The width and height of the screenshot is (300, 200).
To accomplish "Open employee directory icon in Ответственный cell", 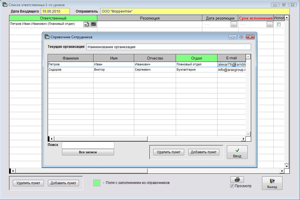I will [x=87, y=25].
